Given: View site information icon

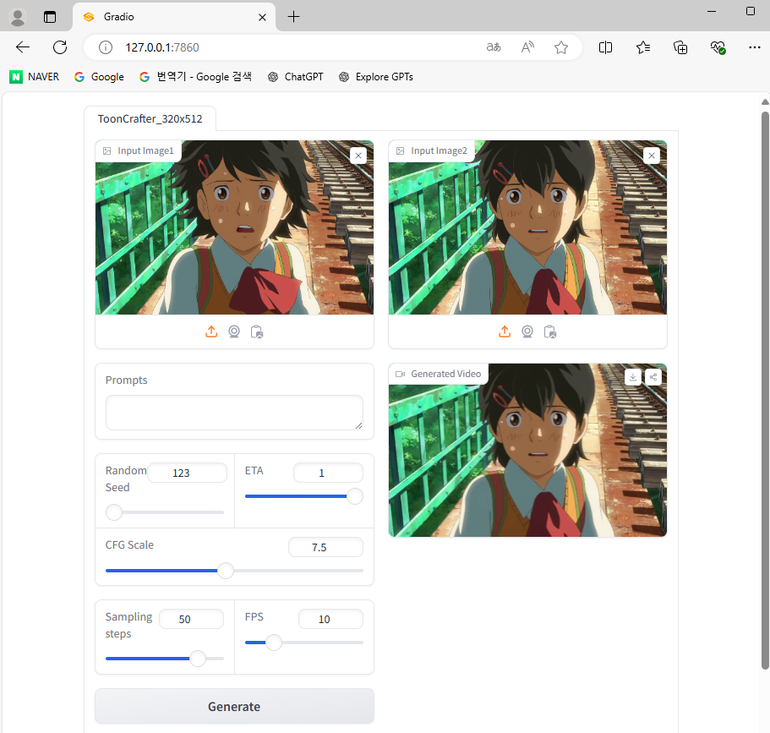Looking at the screenshot, I should [x=106, y=47].
